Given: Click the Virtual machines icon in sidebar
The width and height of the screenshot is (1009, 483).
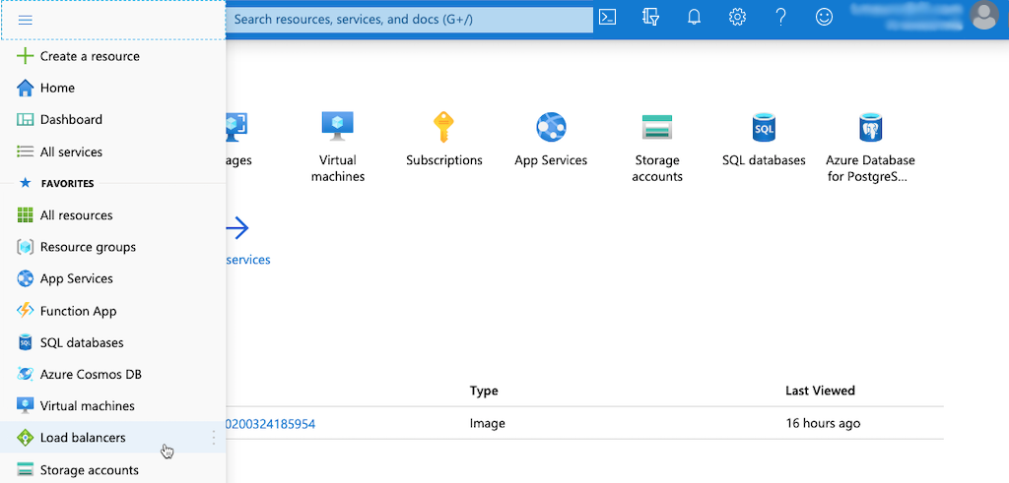Looking at the screenshot, I should 25,406.
